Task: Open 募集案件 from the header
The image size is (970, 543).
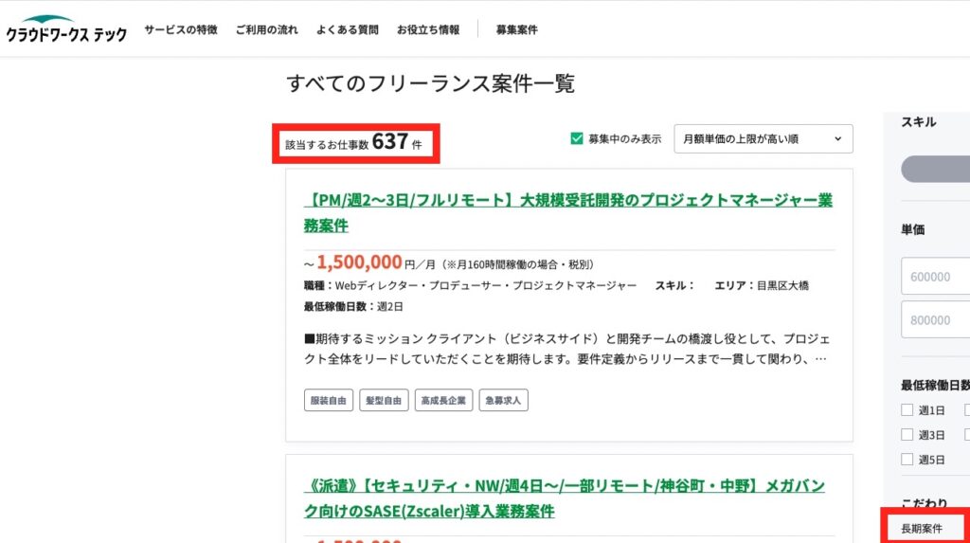Action: (516, 29)
